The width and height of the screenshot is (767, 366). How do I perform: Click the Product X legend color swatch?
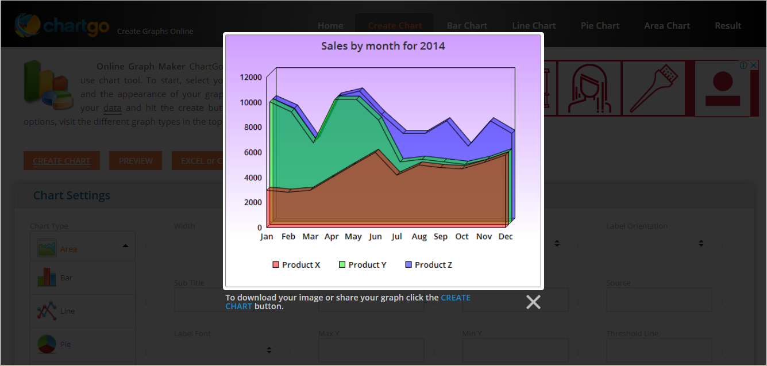point(276,265)
